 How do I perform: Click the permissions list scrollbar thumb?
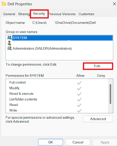(110, 94)
